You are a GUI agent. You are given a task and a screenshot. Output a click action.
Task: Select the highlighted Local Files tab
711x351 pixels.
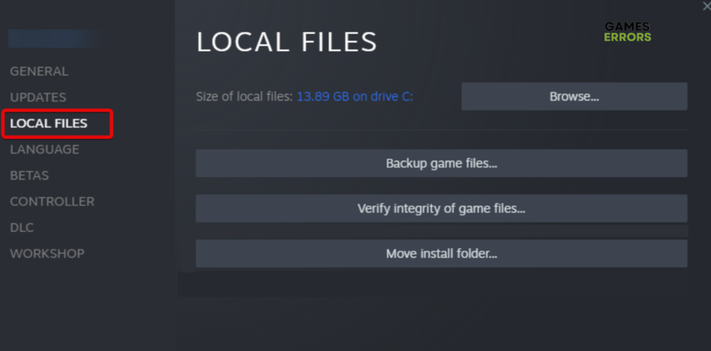48,123
